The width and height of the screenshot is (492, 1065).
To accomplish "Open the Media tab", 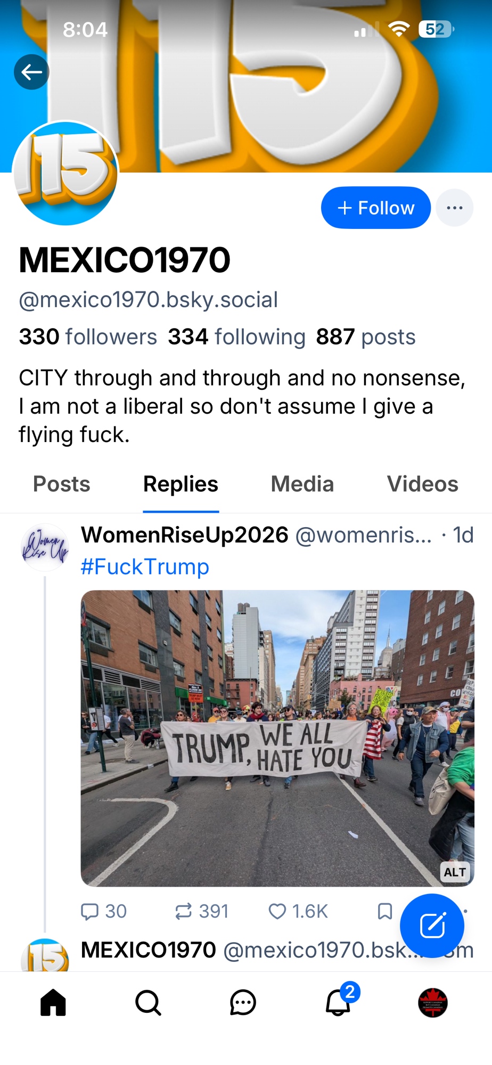I will 302,484.
